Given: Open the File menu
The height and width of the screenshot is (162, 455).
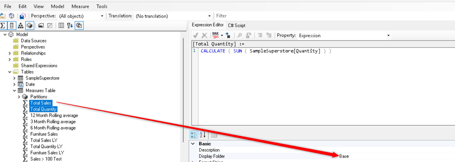Looking at the screenshot, I should coord(8,6).
